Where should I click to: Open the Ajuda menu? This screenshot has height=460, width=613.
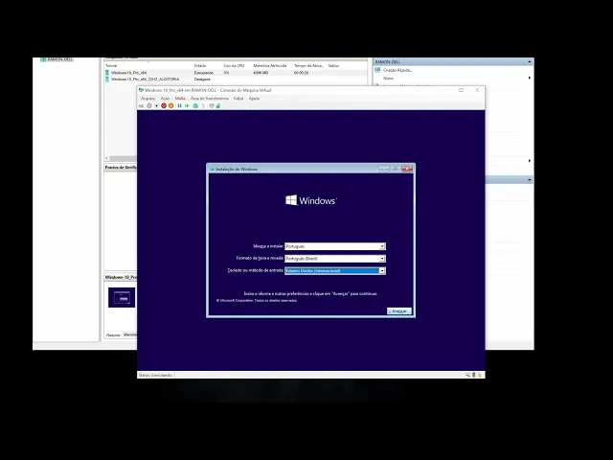[254, 99]
